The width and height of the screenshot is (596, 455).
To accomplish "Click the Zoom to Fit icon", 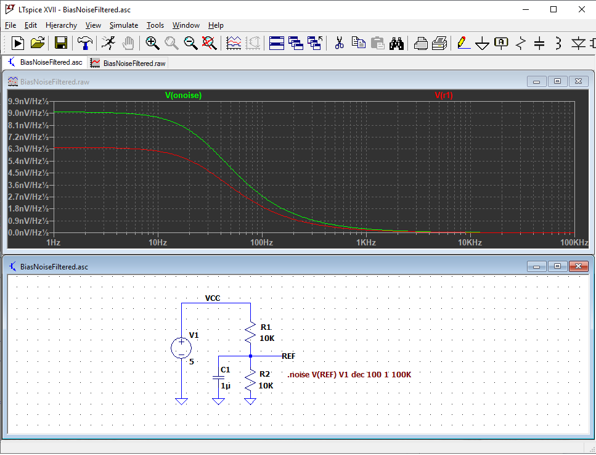I will [210, 43].
